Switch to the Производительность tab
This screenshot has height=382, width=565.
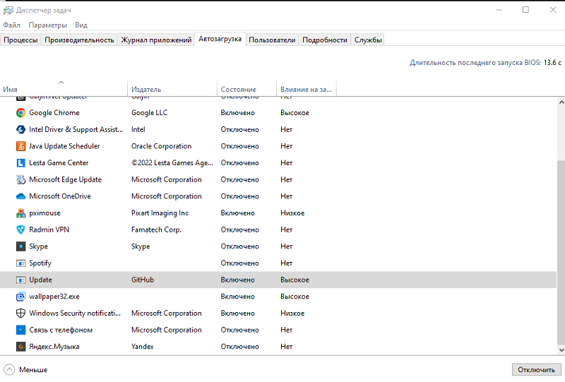[x=79, y=40]
